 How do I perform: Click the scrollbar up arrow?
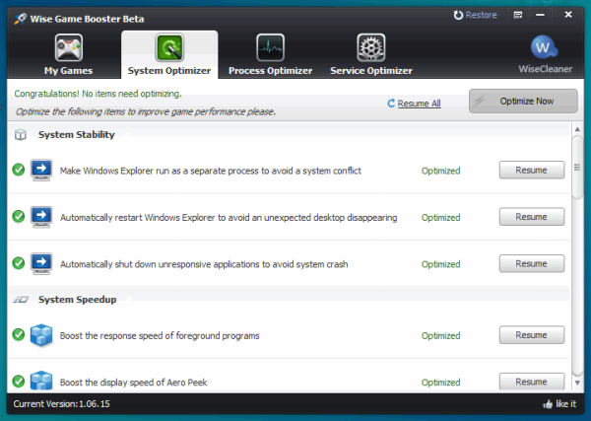[x=577, y=129]
